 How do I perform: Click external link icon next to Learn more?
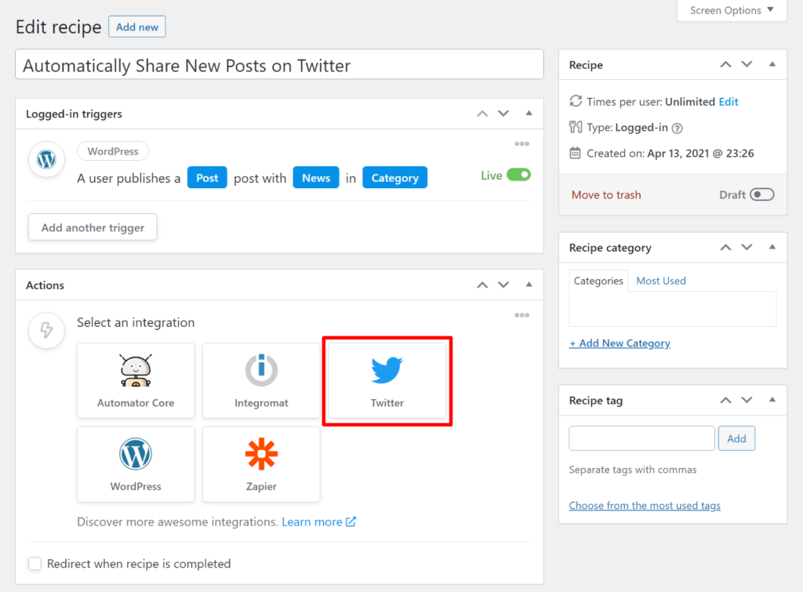click(351, 521)
